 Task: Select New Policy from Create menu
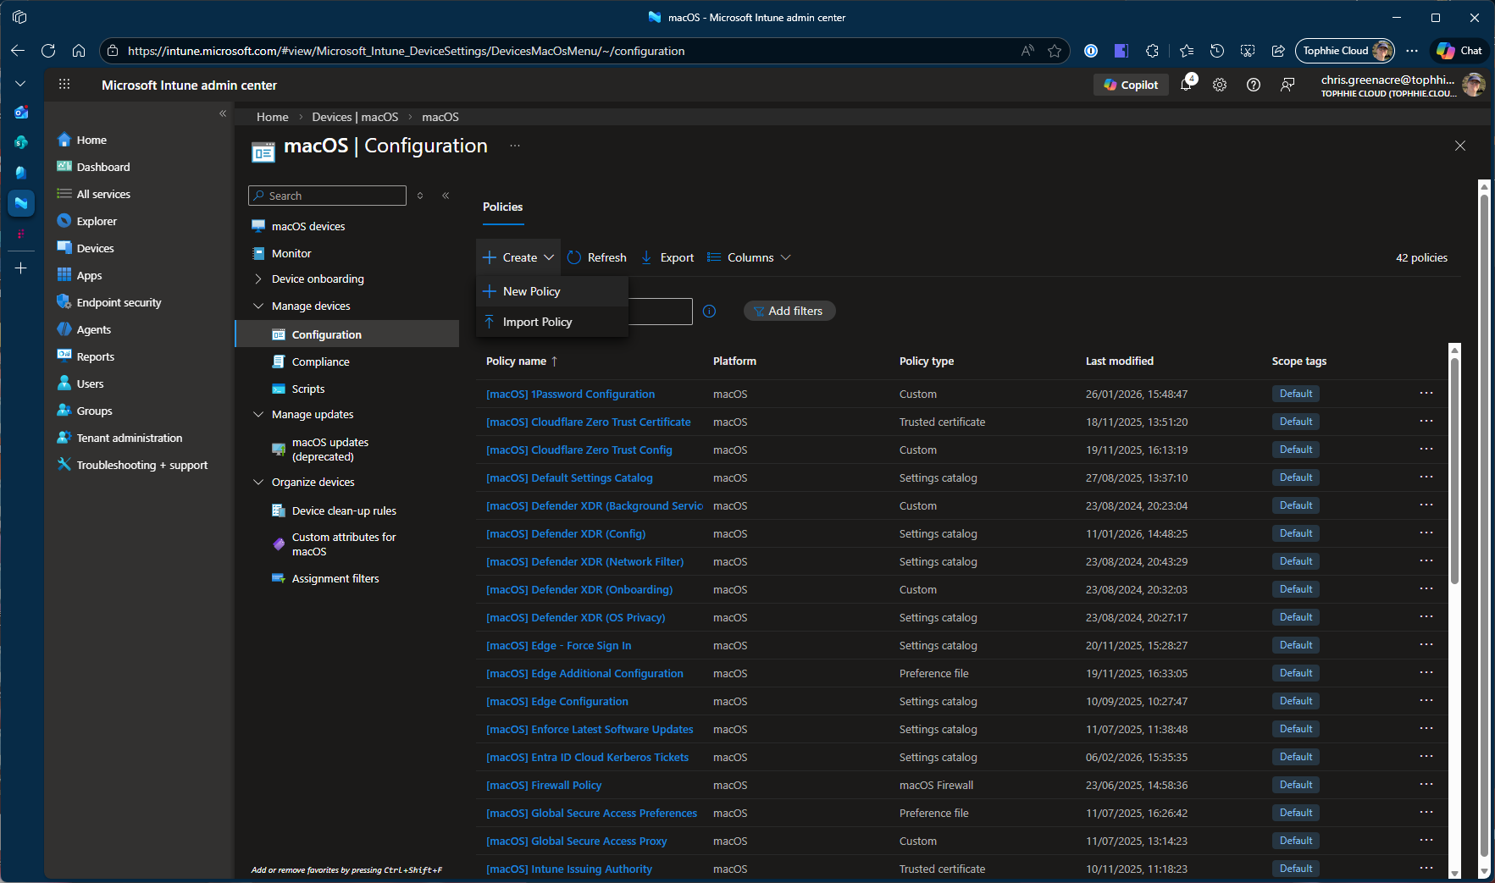pyautogui.click(x=531, y=291)
